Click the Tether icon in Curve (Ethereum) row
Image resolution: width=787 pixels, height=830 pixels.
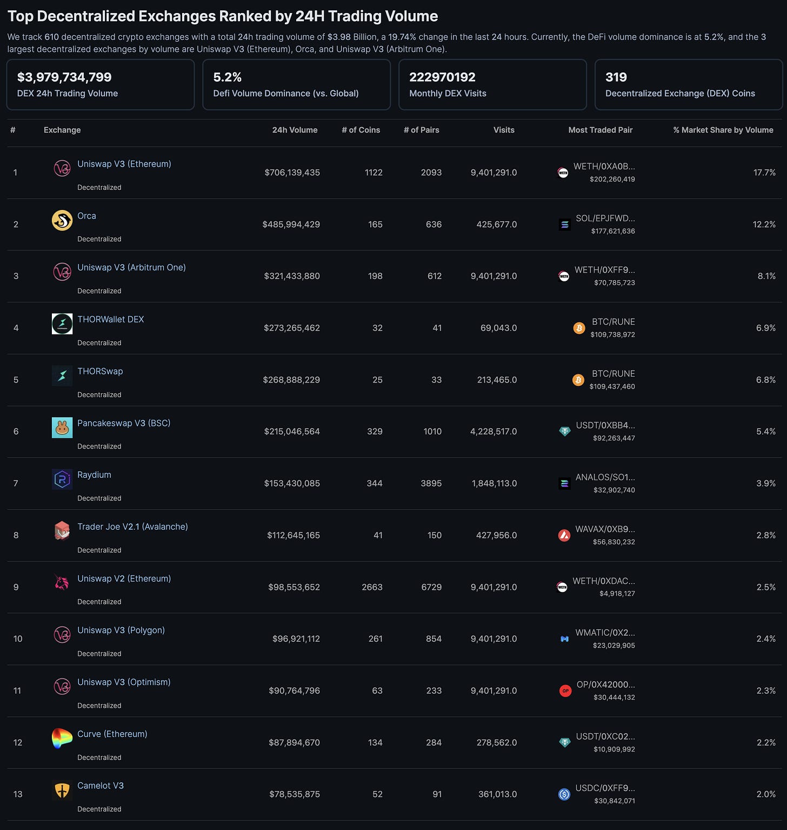565,742
